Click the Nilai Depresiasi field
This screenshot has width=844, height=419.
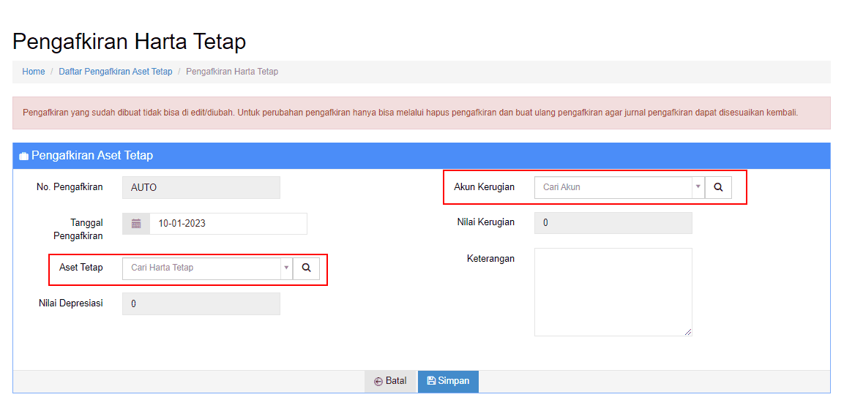201,304
